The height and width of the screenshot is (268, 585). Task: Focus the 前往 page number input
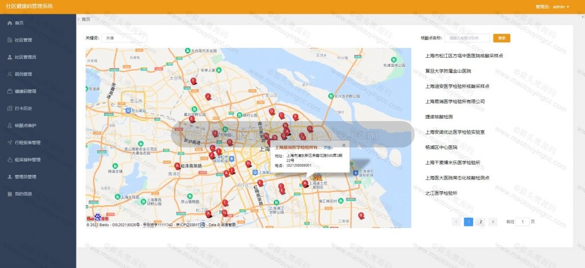pos(522,222)
